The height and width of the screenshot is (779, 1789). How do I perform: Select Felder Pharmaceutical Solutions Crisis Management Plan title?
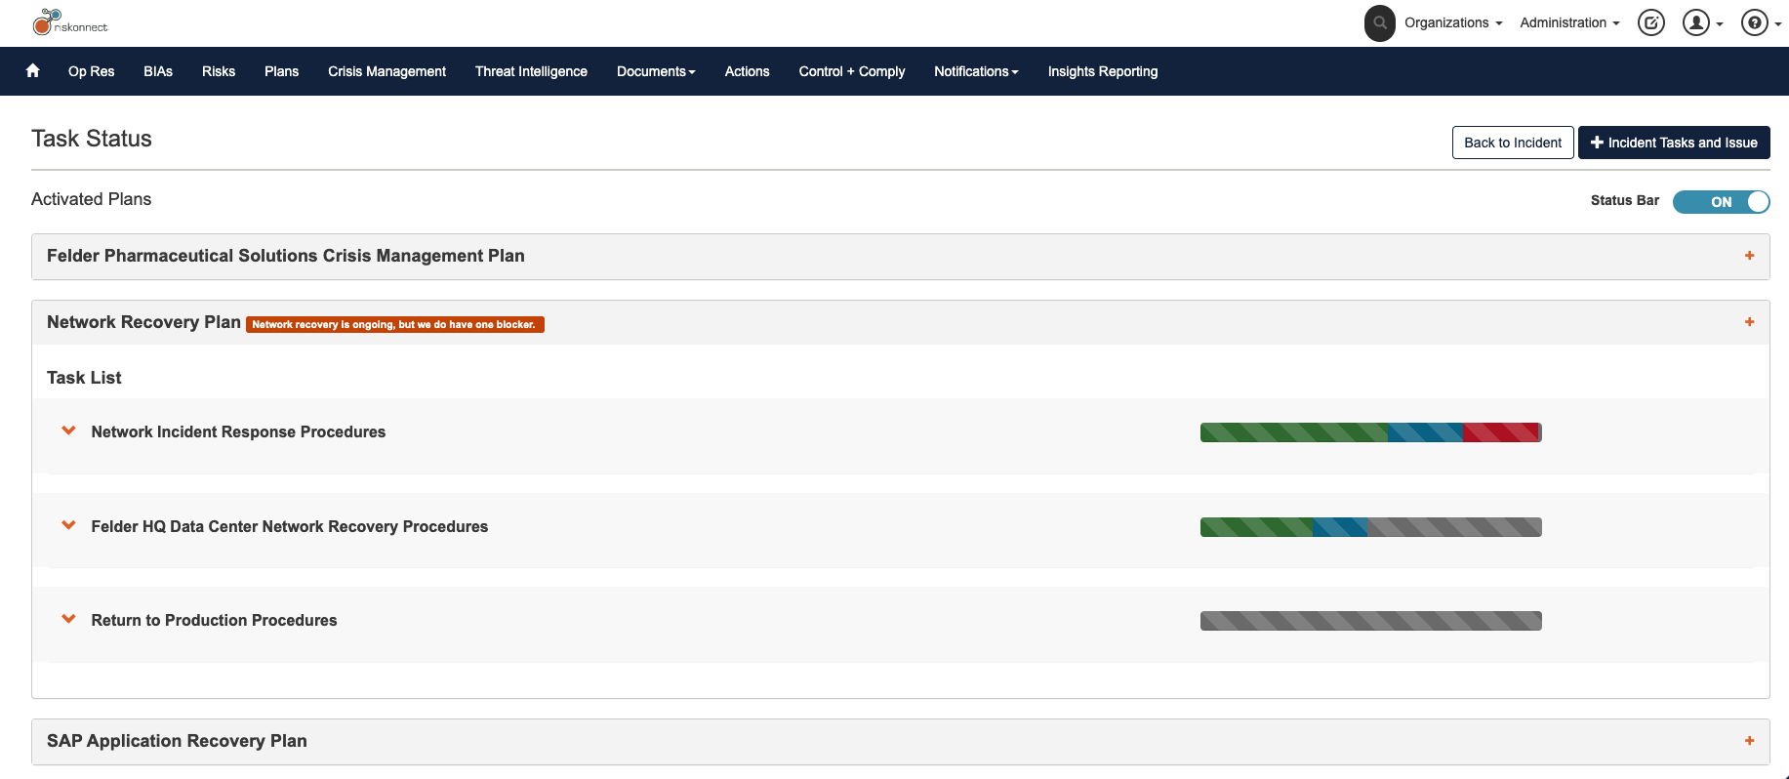pos(286,256)
